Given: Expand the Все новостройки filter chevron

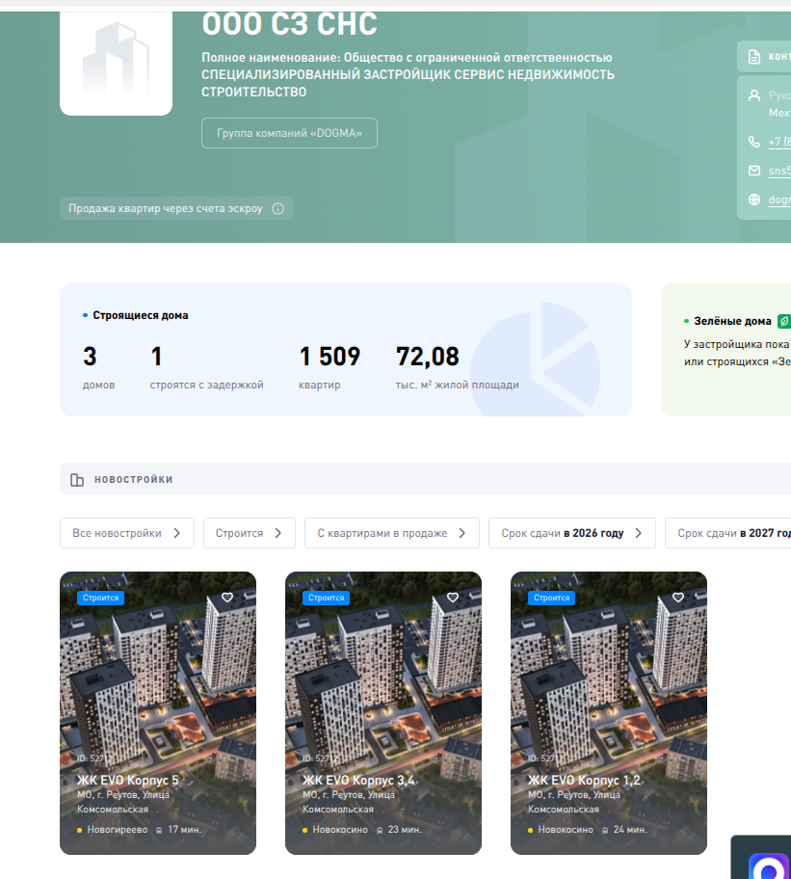Looking at the screenshot, I should [177, 533].
